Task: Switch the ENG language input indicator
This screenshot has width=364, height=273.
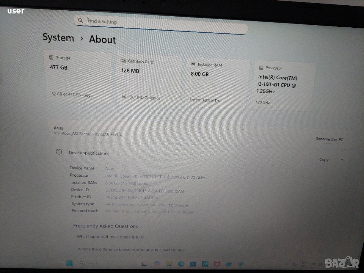Action: coord(304,264)
